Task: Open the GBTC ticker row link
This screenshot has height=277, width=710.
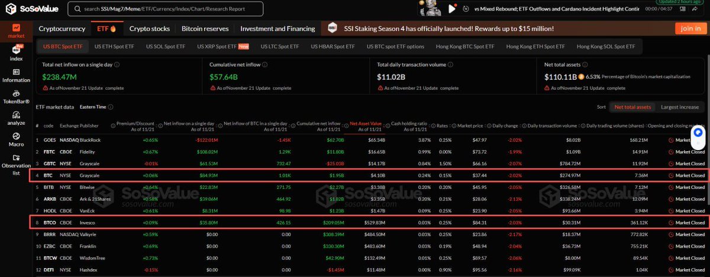Action: point(49,164)
